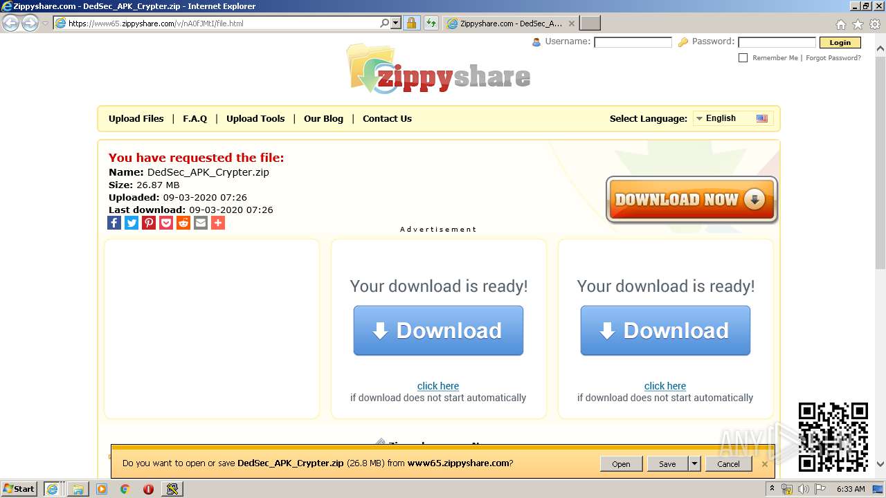
Task: Open a new blank browser tab
Action: [590, 24]
